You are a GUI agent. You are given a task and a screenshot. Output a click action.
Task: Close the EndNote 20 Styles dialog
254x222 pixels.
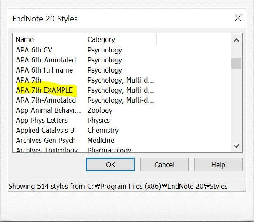(238, 18)
